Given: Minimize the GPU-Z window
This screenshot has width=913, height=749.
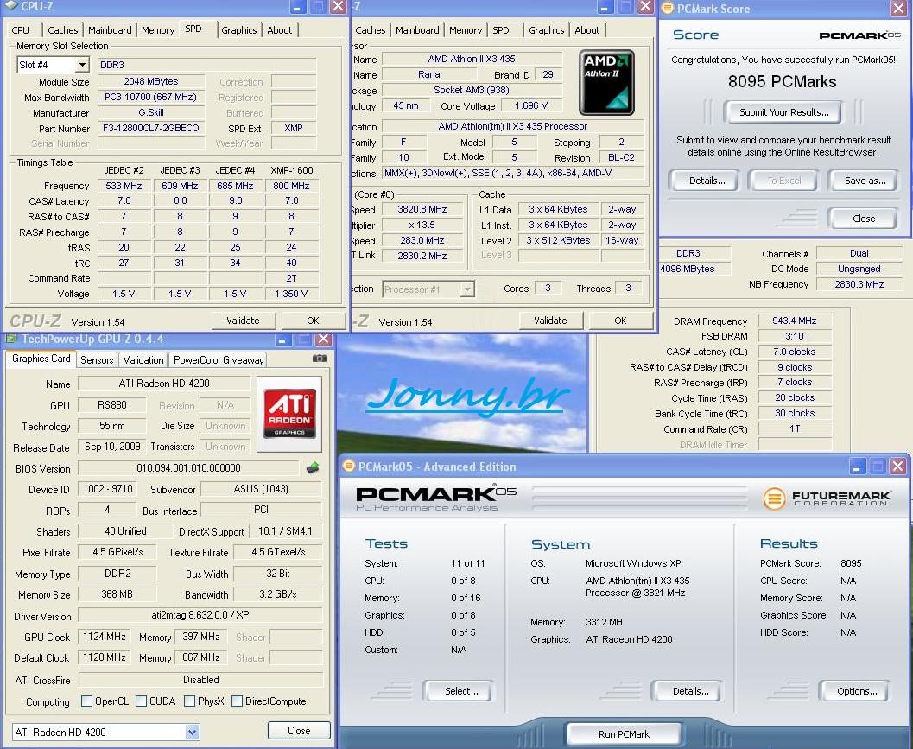Looking at the screenshot, I should coord(282,339).
